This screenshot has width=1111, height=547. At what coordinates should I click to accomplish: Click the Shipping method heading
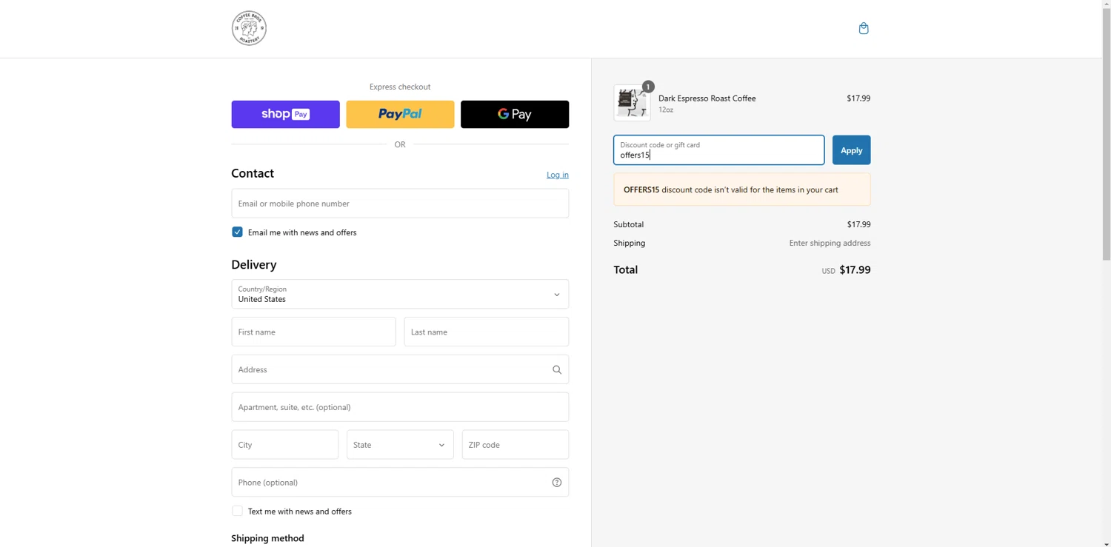pyautogui.click(x=267, y=538)
